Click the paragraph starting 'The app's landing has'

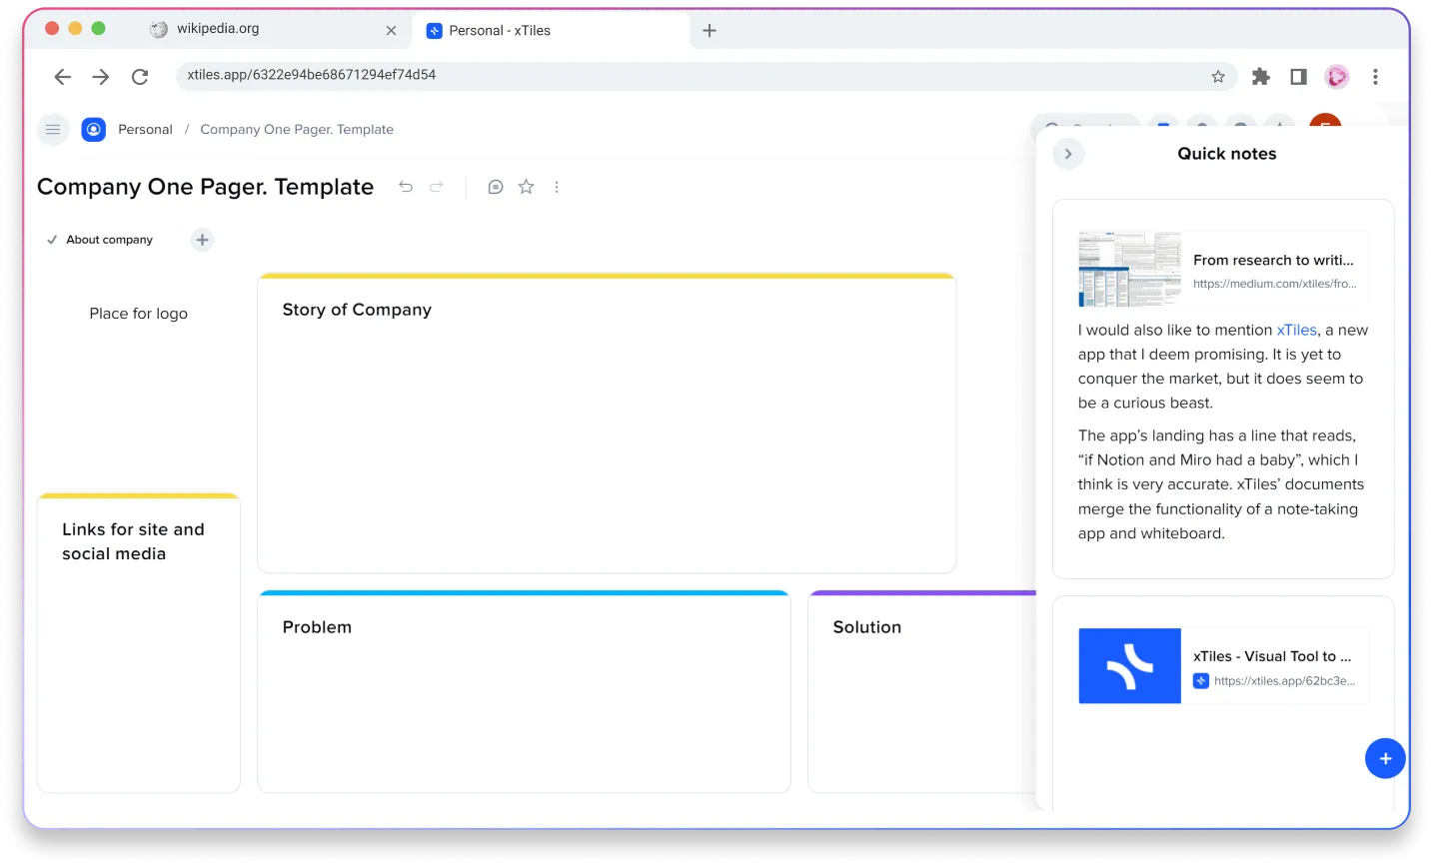point(1221,484)
